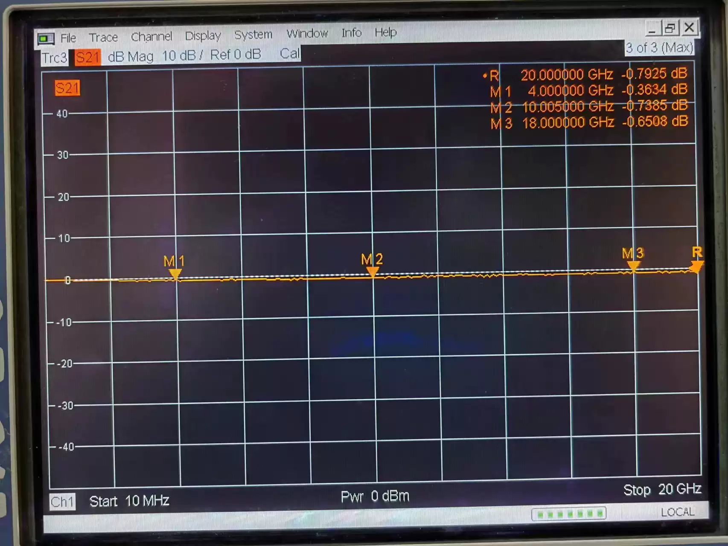Open the Info menu
This screenshot has height=546, width=728.
coord(351,33)
